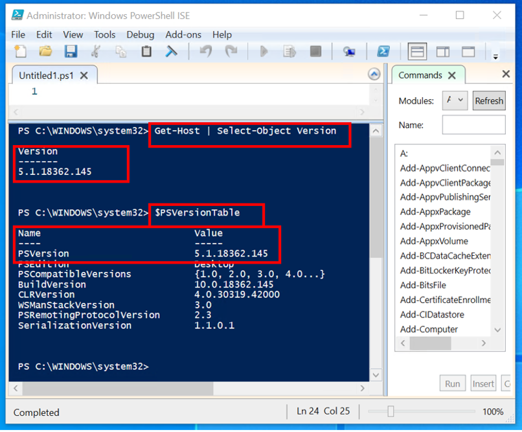Click the Run button in Commands pane

pyautogui.click(x=452, y=383)
